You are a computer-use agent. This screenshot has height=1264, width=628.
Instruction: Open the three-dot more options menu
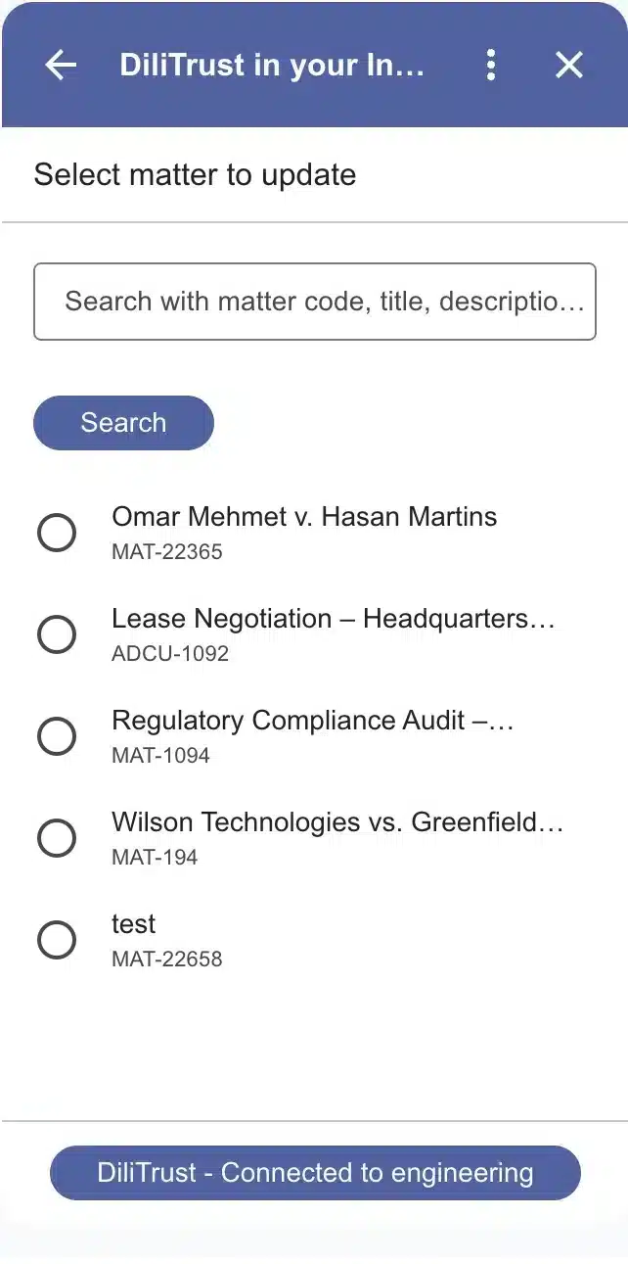coord(491,65)
